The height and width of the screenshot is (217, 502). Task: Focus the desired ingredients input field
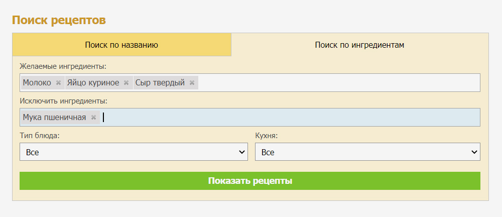(x=339, y=83)
